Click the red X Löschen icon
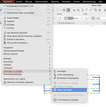This screenshot has width=106, height=107. [5, 28]
